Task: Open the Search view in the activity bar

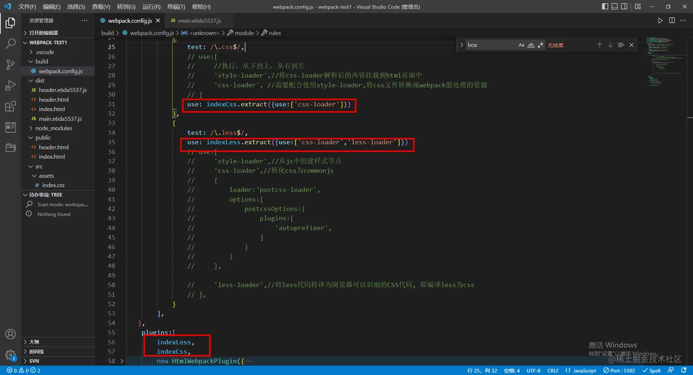Action: (x=10, y=43)
